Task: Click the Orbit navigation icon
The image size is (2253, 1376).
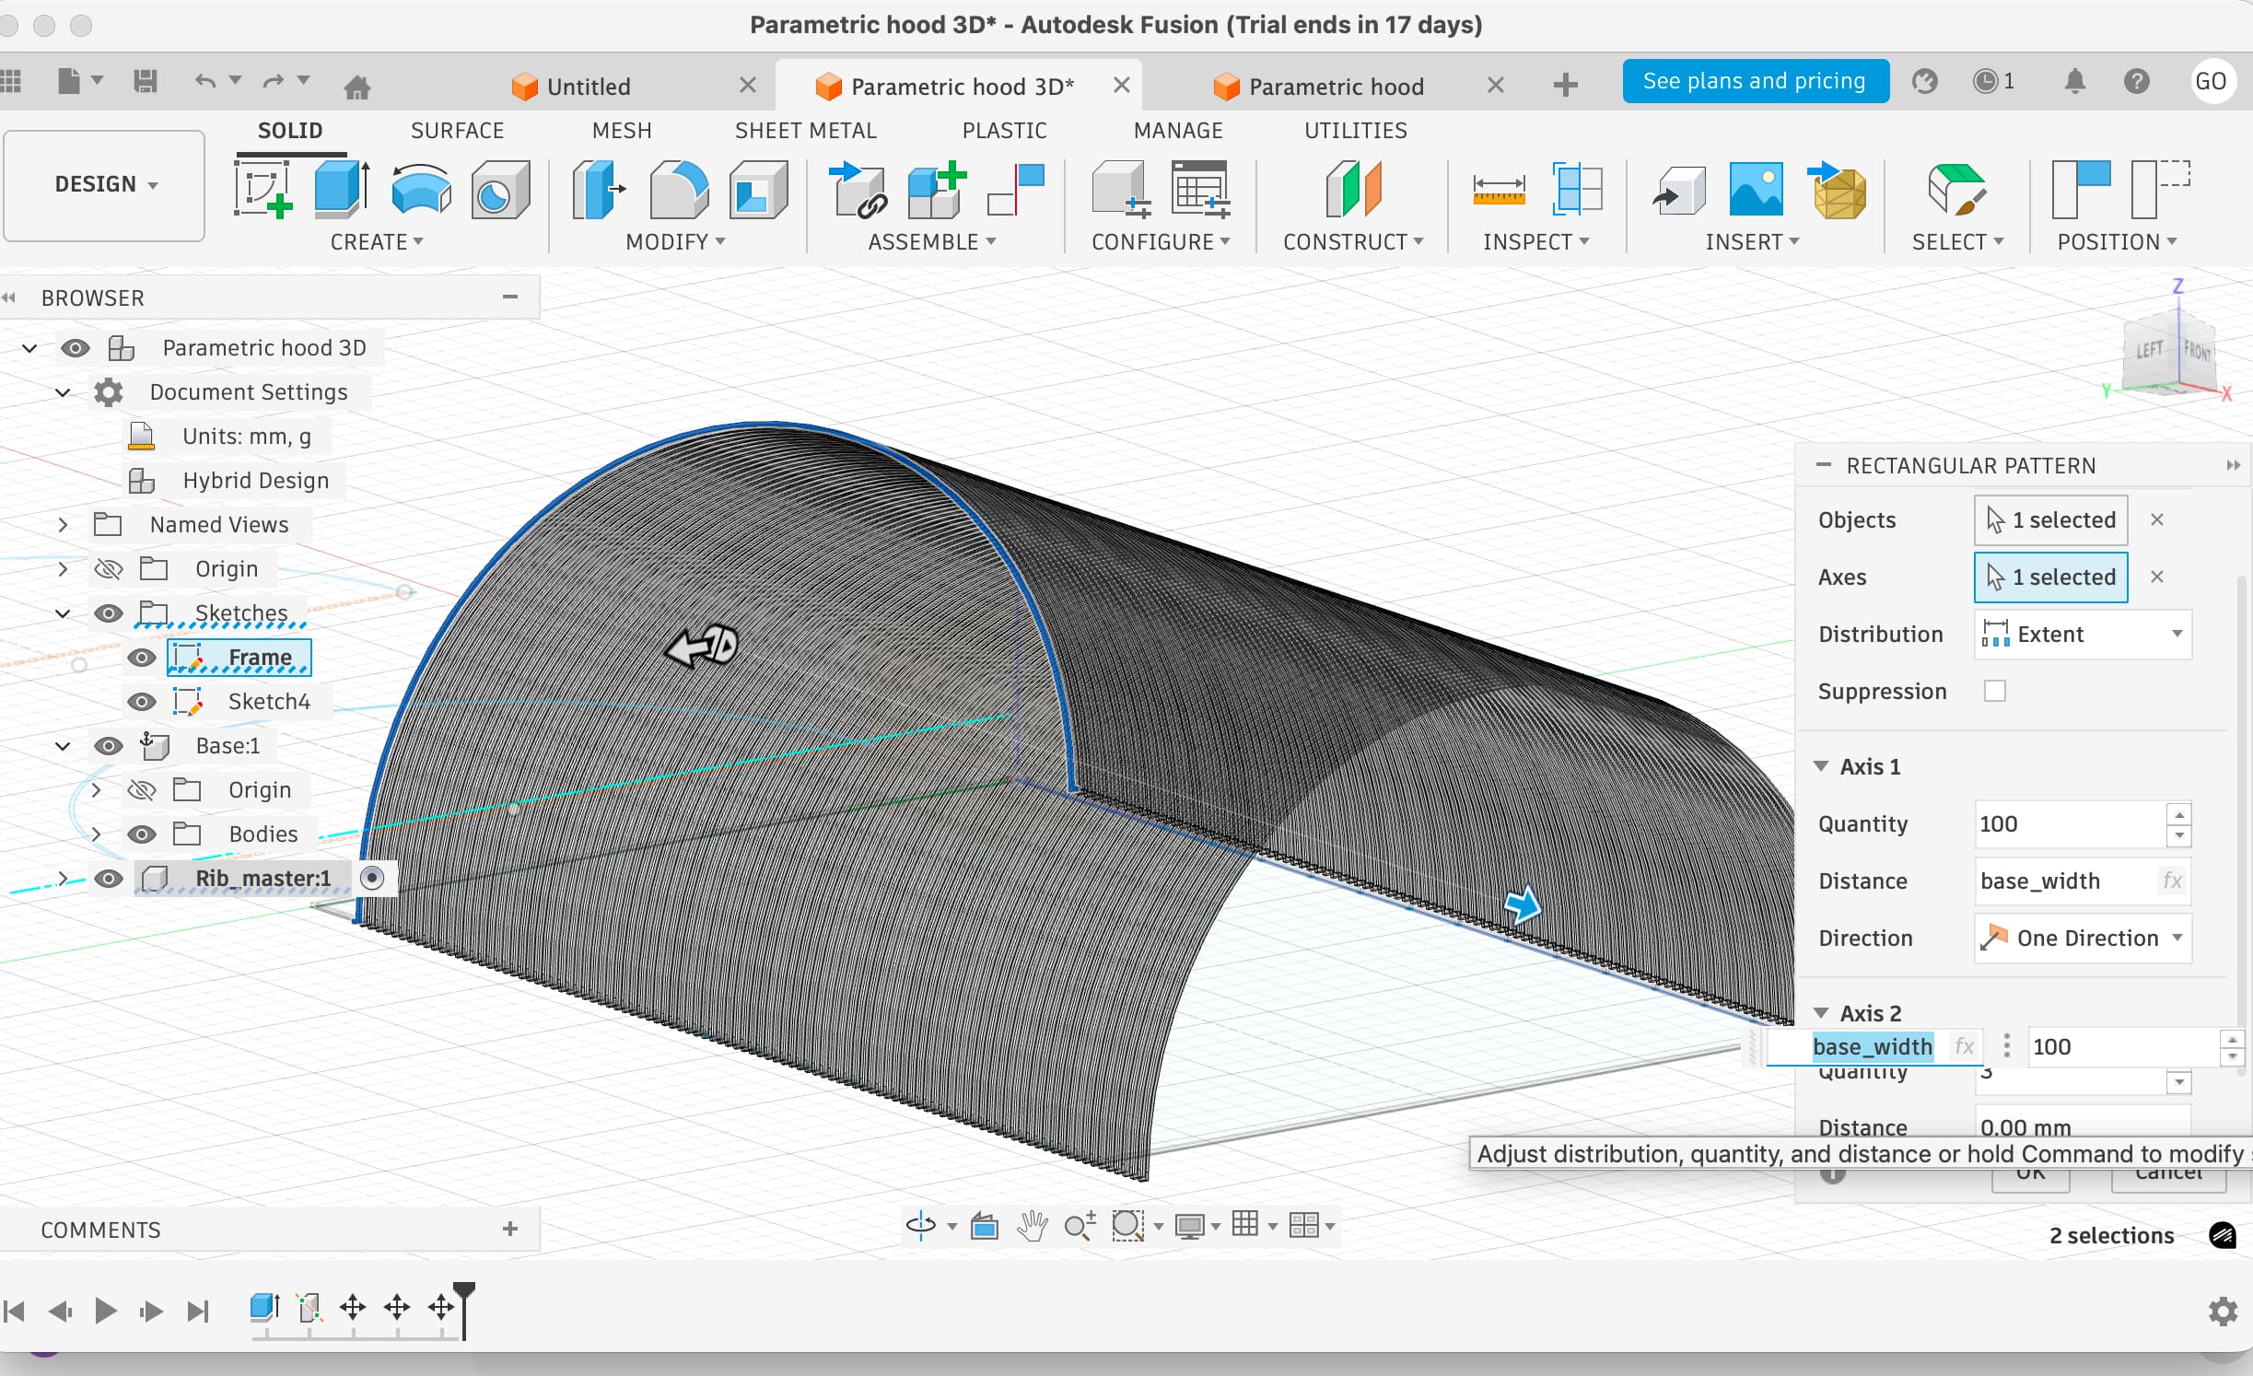Action: pyautogui.click(x=920, y=1225)
